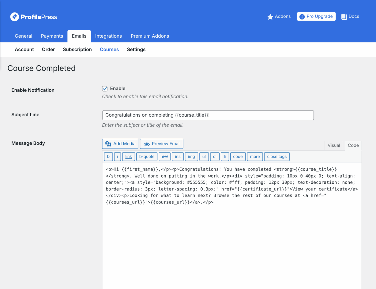Open email Settings submenu
The width and height of the screenshot is (376, 289).
(136, 50)
